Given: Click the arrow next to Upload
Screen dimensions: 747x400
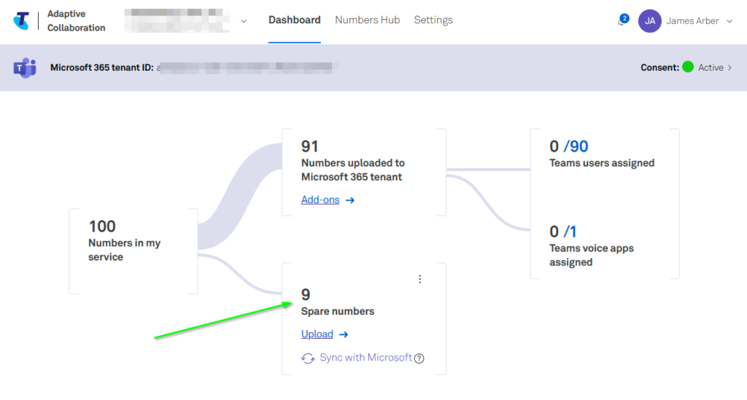Looking at the screenshot, I should coord(344,335).
